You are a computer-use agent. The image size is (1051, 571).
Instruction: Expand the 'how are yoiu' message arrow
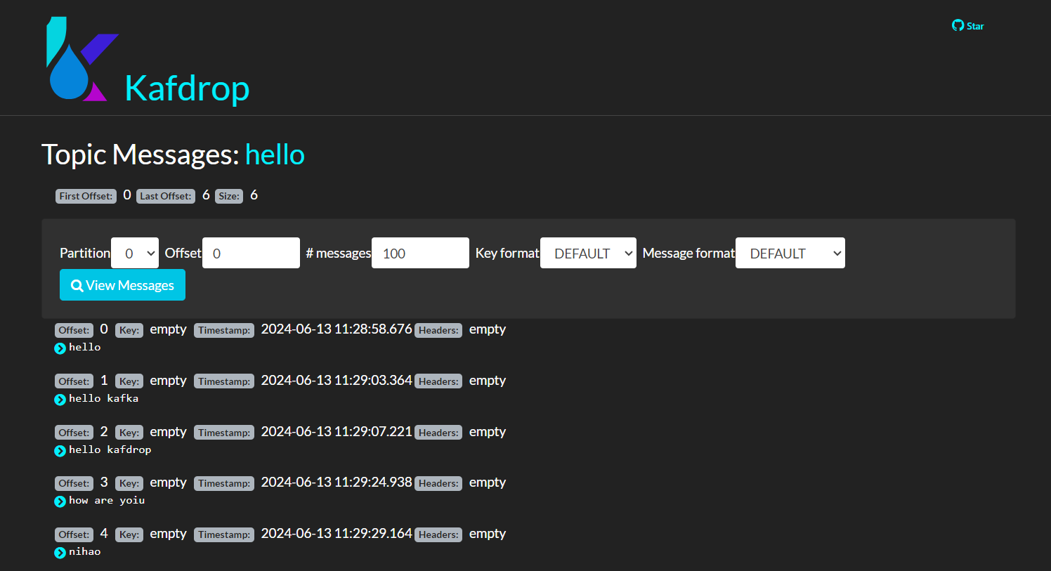[60, 501]
